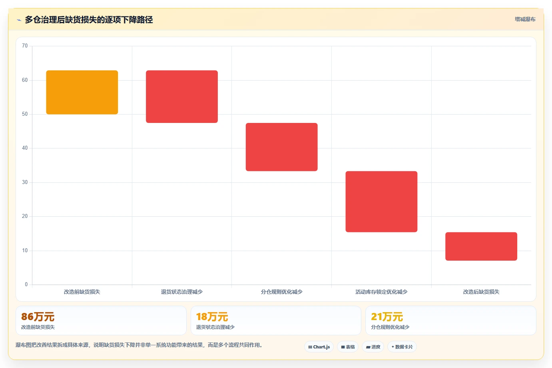
Task: Select the red 退货状态治理减少 bar
Action: [182, 97]
